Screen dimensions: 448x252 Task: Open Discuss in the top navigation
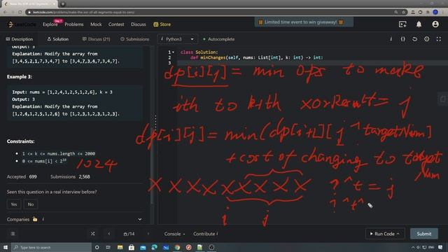[x=139, y=24]
